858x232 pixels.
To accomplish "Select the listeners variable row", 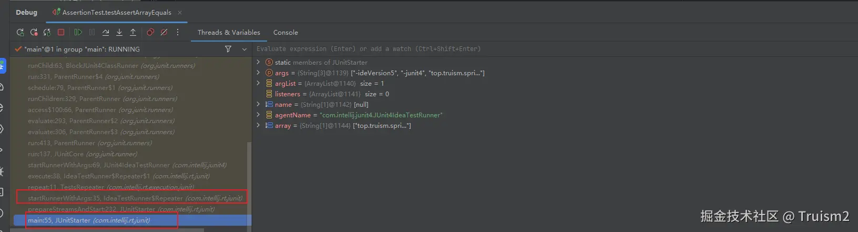I will 555,94.
